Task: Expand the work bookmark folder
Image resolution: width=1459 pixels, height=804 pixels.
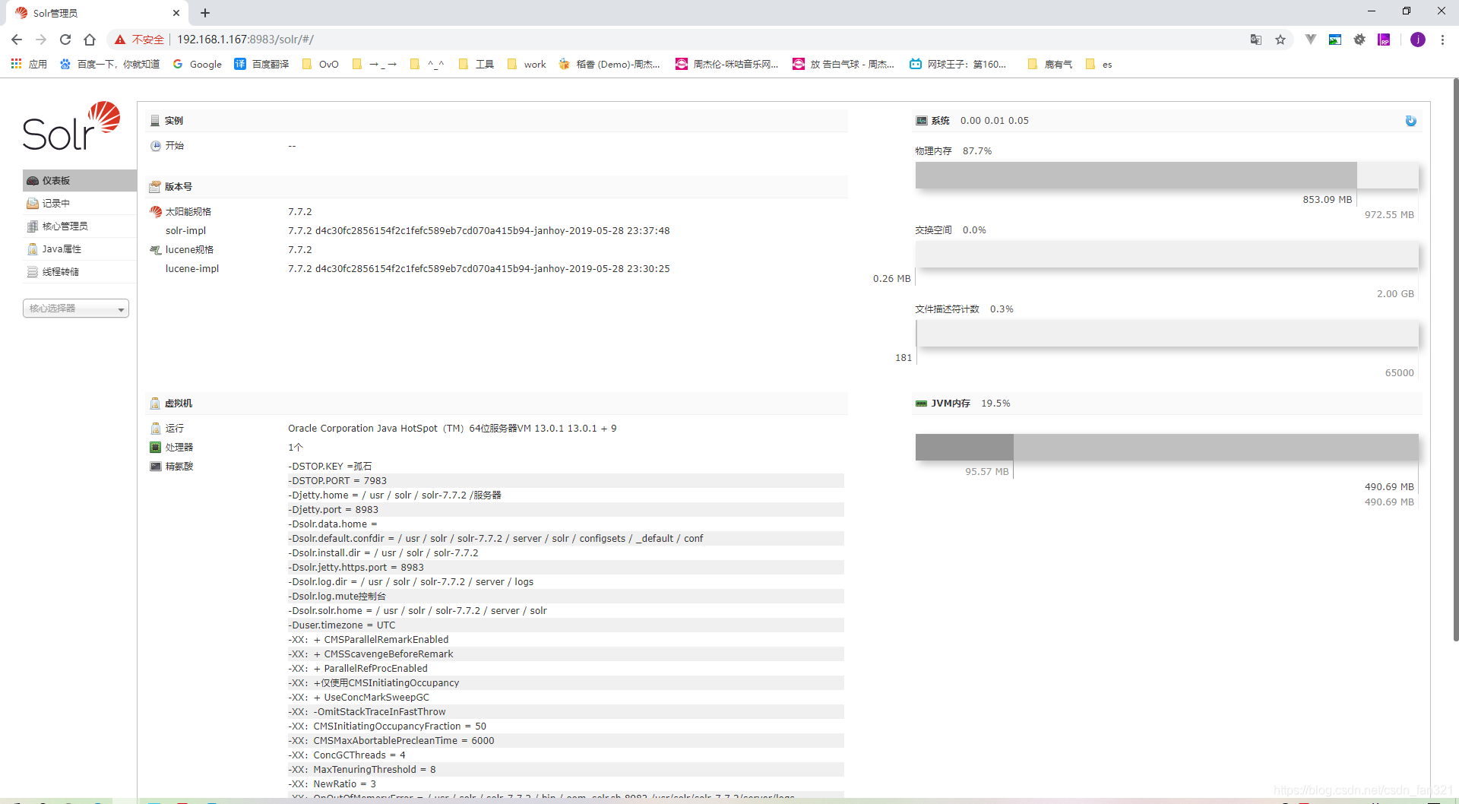Action: 527,65
